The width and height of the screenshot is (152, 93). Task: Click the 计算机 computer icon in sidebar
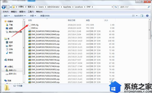(5, 67)
